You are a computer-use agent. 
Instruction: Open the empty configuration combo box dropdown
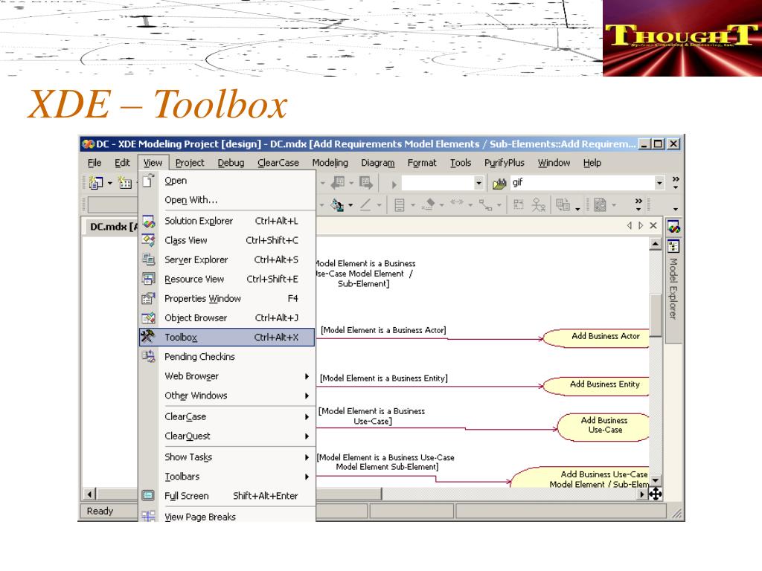tap(478, 183)
